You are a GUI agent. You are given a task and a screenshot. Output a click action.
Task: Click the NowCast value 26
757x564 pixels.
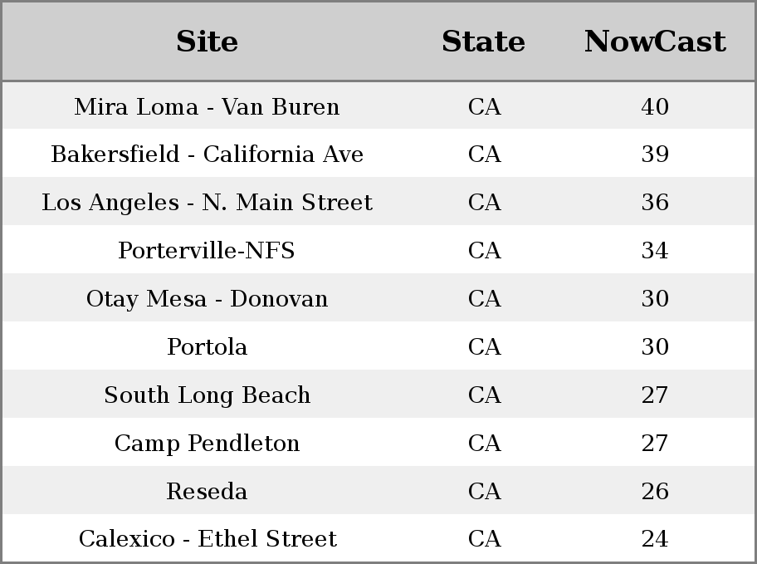click(655, 492)
